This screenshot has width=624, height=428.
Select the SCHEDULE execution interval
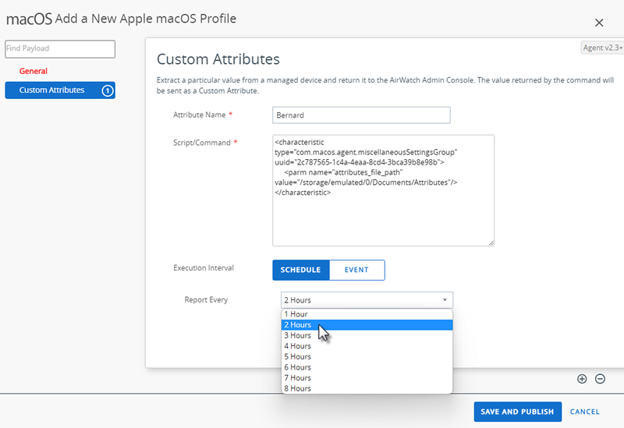(x=301, y=270)
